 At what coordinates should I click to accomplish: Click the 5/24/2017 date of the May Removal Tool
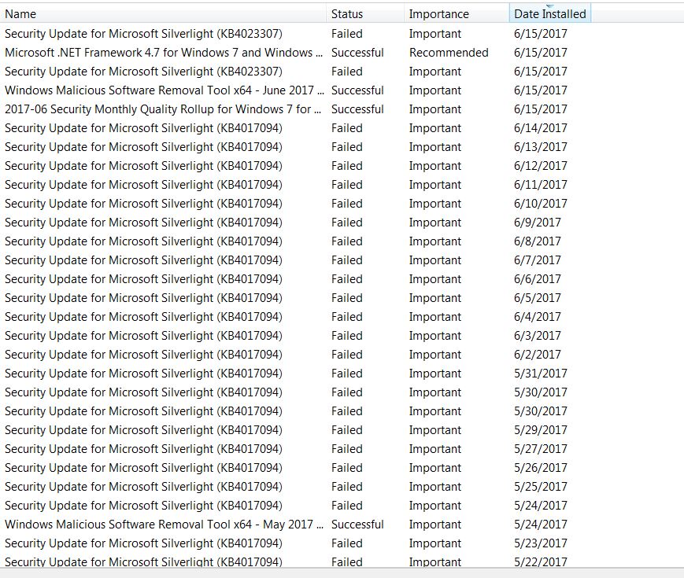(541, 525)
